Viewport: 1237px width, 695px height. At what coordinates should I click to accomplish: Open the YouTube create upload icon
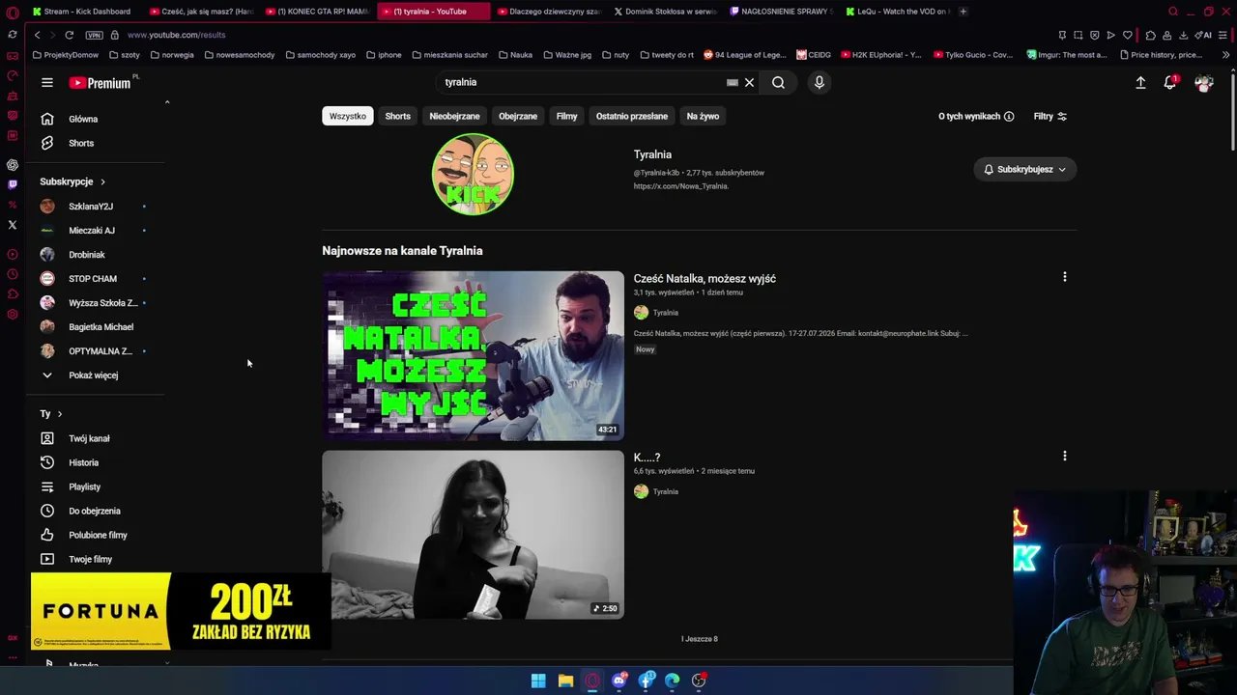(x=1140, y=83)
